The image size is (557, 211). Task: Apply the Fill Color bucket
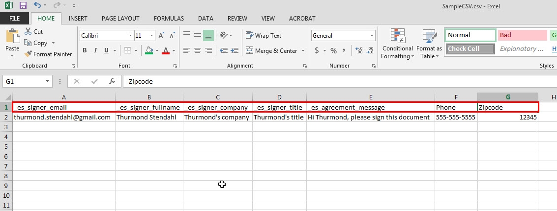[x=149, y=50]
